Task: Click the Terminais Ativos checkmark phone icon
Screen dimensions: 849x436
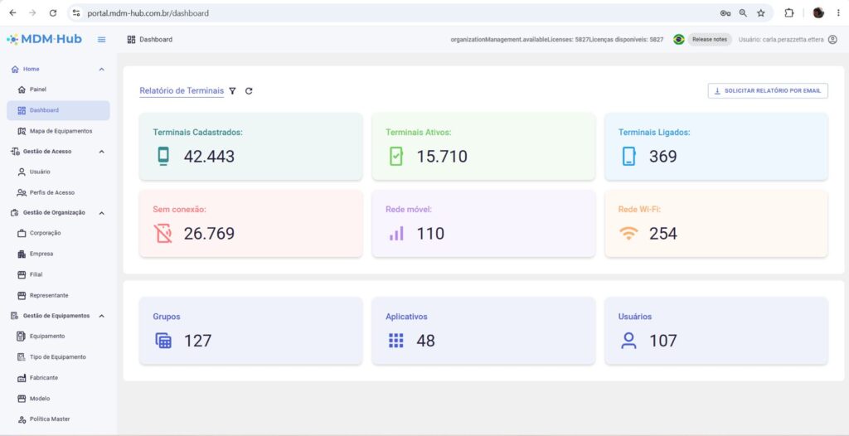Action: [396, 157]
